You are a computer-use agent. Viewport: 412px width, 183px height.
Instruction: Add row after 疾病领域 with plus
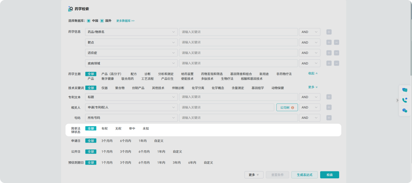pyautogui.click(x=329, y=63)
